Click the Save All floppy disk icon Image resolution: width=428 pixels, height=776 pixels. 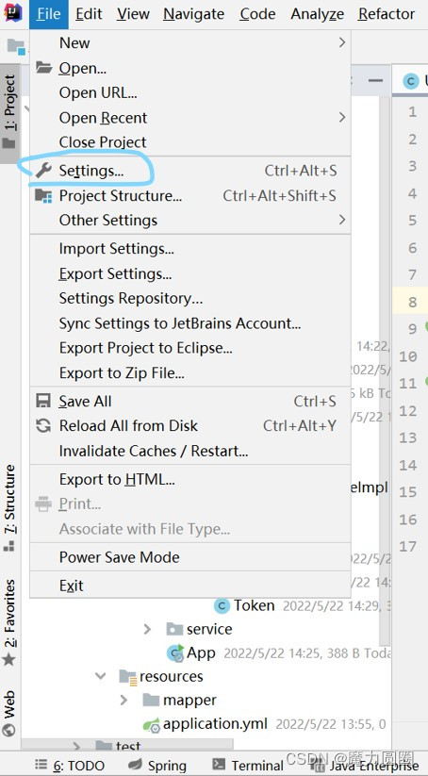(43, 401)
